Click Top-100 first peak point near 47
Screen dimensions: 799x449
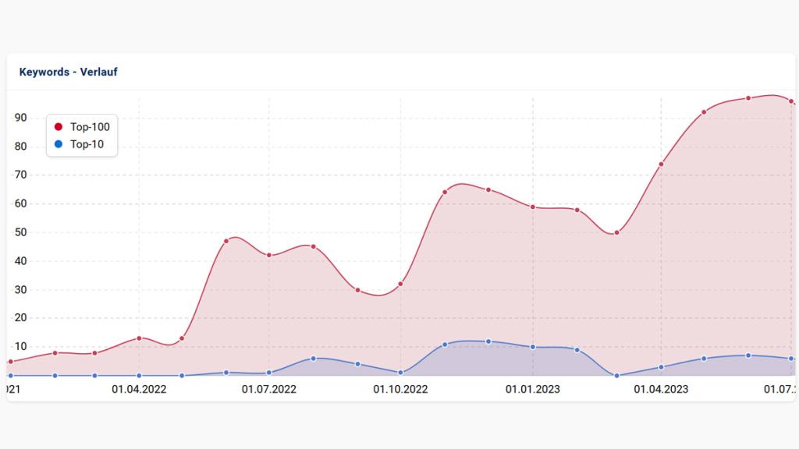(x=226, y=241)
